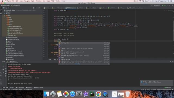The image size is (174, 98).
Task: Open the Run panel settings gear
Action: pyautogui.click(x=170, y=62)
